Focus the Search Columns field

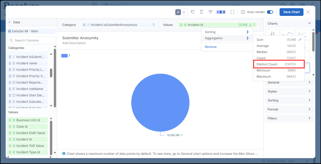pos(31,40)
